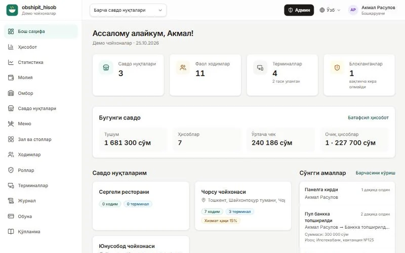The height and width of the screenshot is (253, 405).
Task: Click the Савдо нуқталари store icon in sidebar
Action: point(11,108)
